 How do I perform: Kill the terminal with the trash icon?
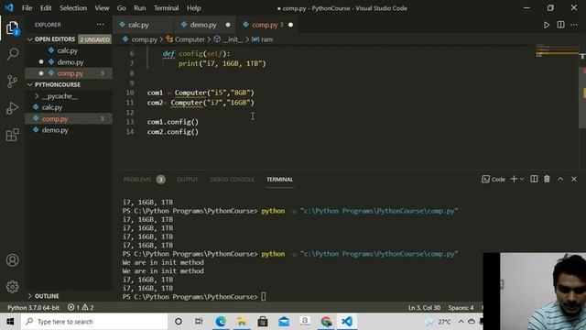pyautogui.click(x=547, y=180)
